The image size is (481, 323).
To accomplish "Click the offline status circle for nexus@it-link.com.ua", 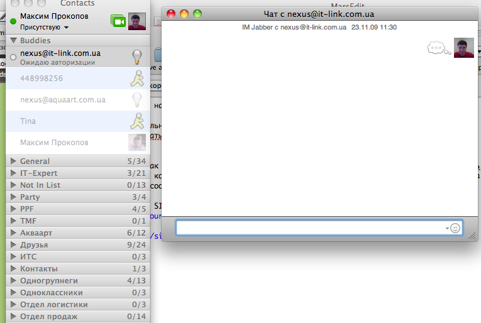I will point(13,57).
